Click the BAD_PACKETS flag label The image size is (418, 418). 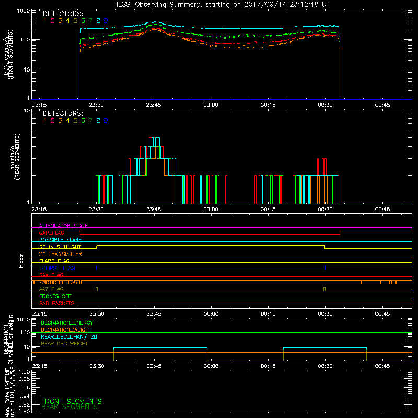coord(57,303)
